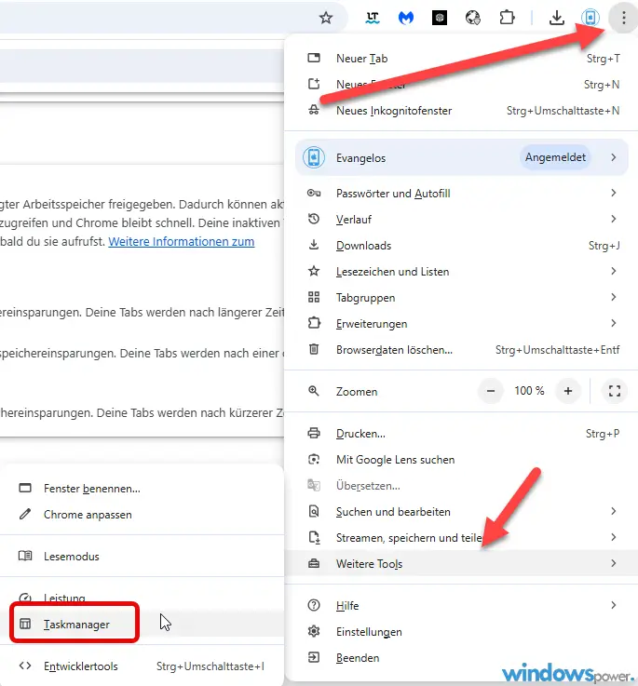Click the Tabgruppen grid icon
The height and width of the screenshot is (686, 638).
point(314,298)
